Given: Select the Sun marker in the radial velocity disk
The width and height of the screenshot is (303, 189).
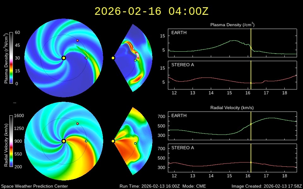Looking at the screenshot, I should 64,141.
